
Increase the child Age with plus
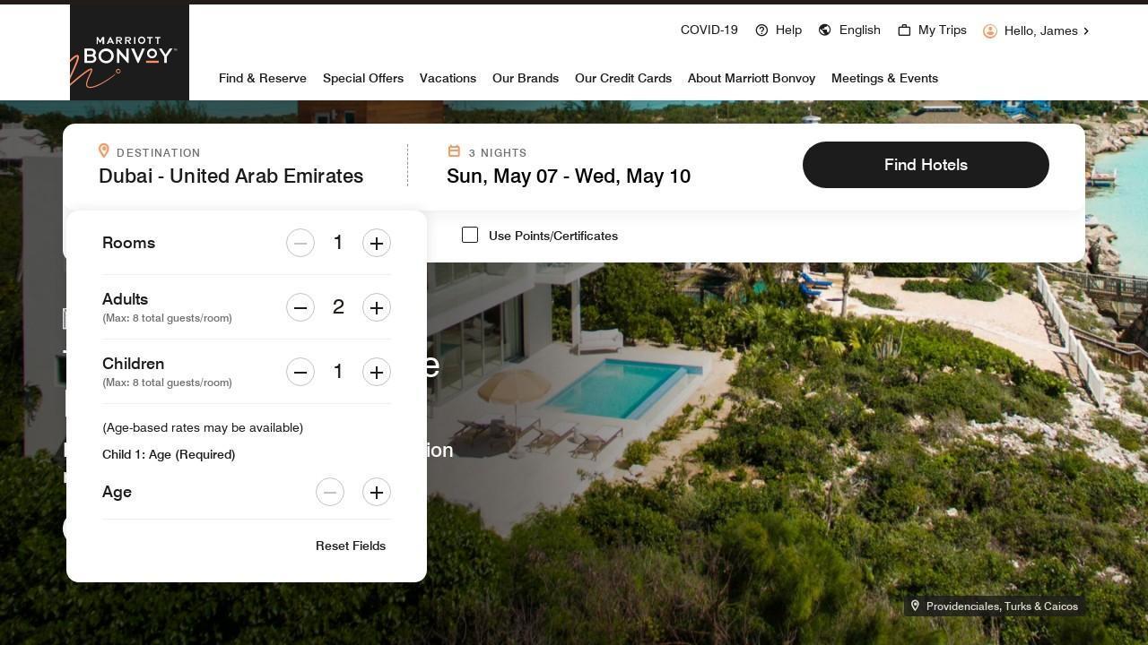click(377, 492)
